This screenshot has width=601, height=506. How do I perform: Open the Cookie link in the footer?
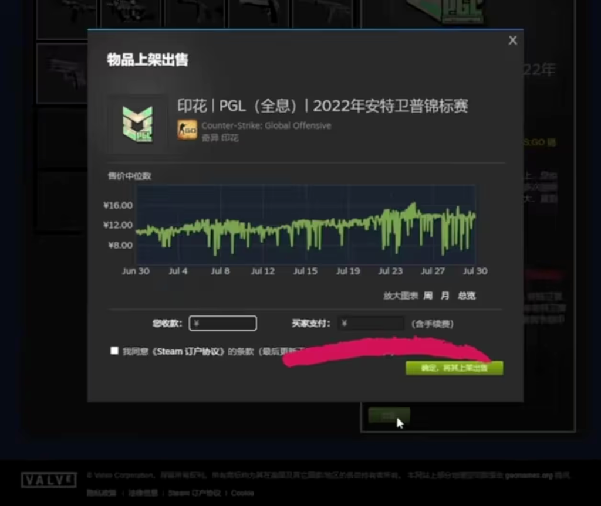tap(242, 493)
